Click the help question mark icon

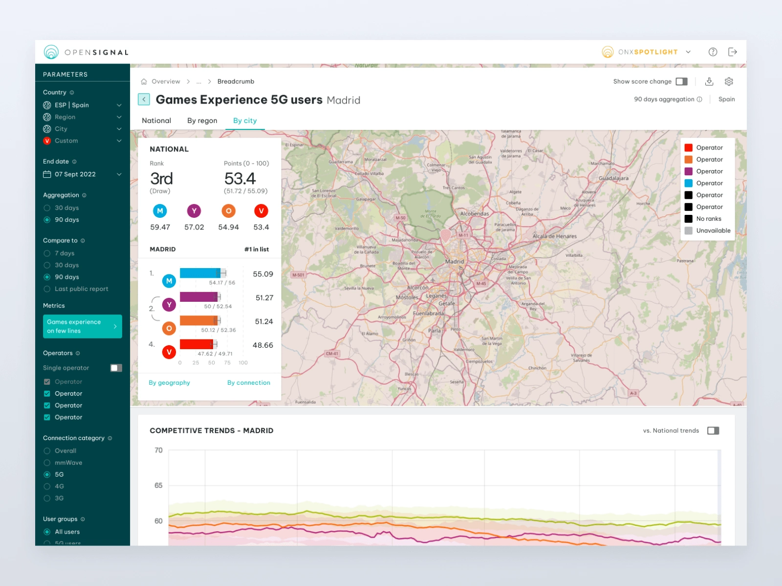click(713, 52)
